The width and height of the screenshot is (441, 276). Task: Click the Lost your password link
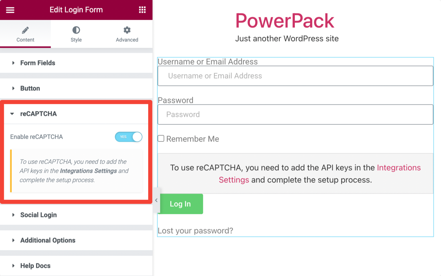pyautogui.click(x=195, y=231)
